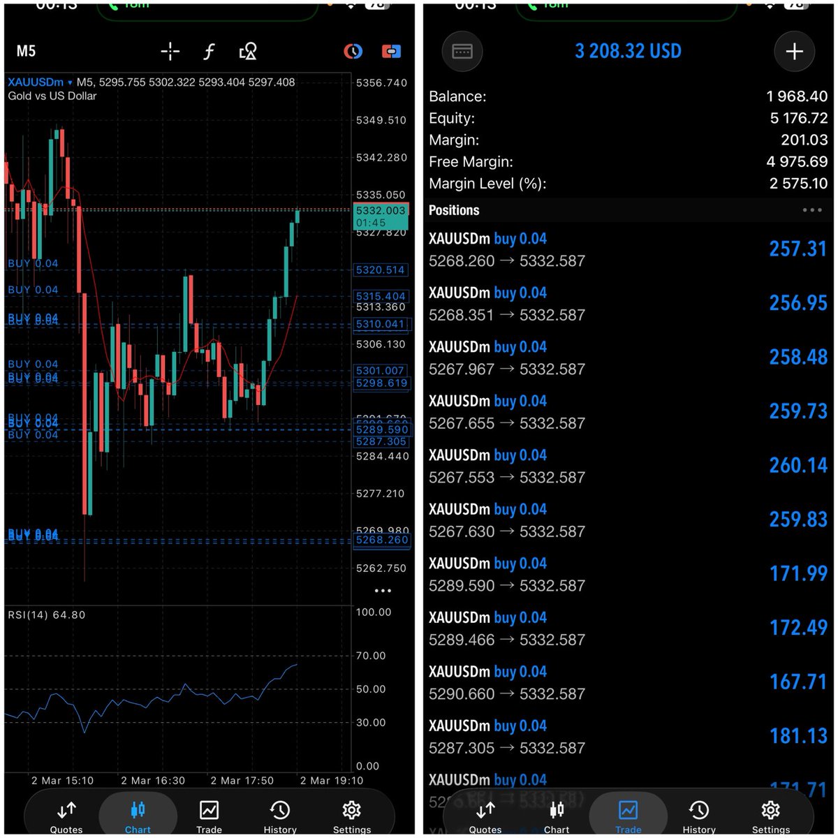The image size is (838, 838).
Task: Open the XAUUSDm symbol dropdown on chart
Action: coord(40,82)
